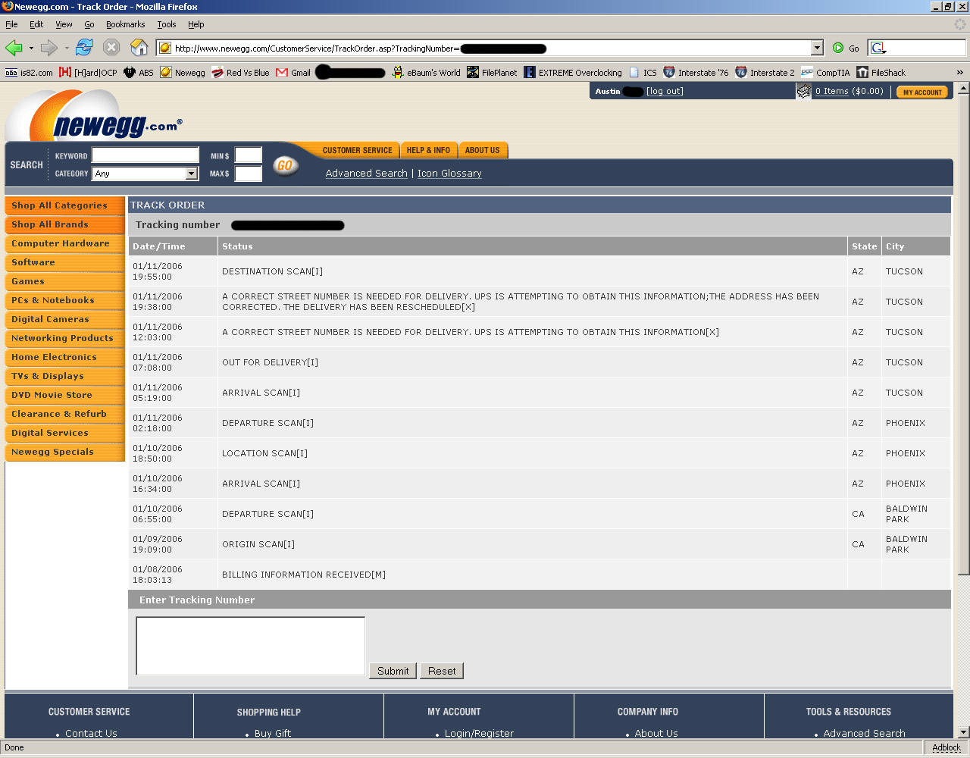
Task: Expand the address bar URL dropdown
Action: (817, 48)
